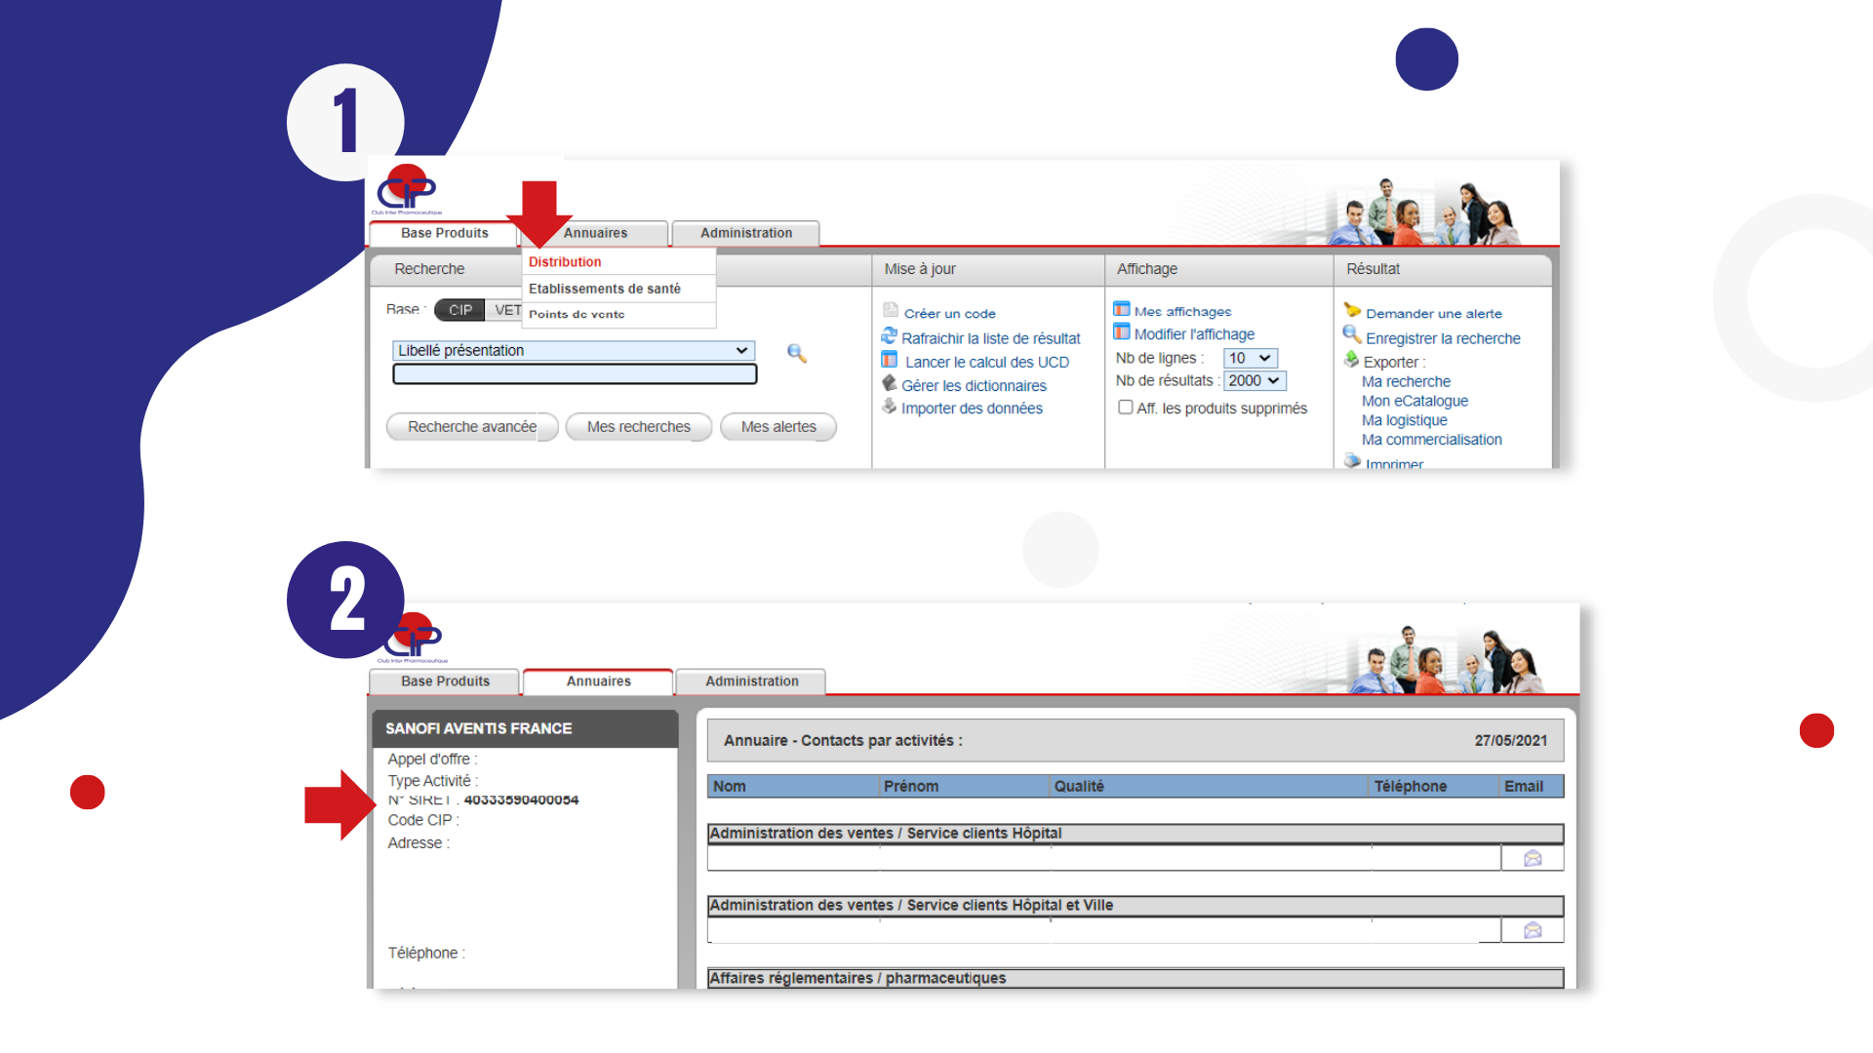Open the Administration tab in the top screenshot
The image size is (1873, 1053).
tap(746, 233)
